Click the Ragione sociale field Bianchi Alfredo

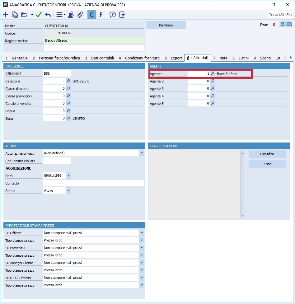pos(94,40)
